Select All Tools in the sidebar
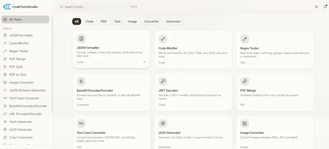329x149 pixels. point(25,19)
